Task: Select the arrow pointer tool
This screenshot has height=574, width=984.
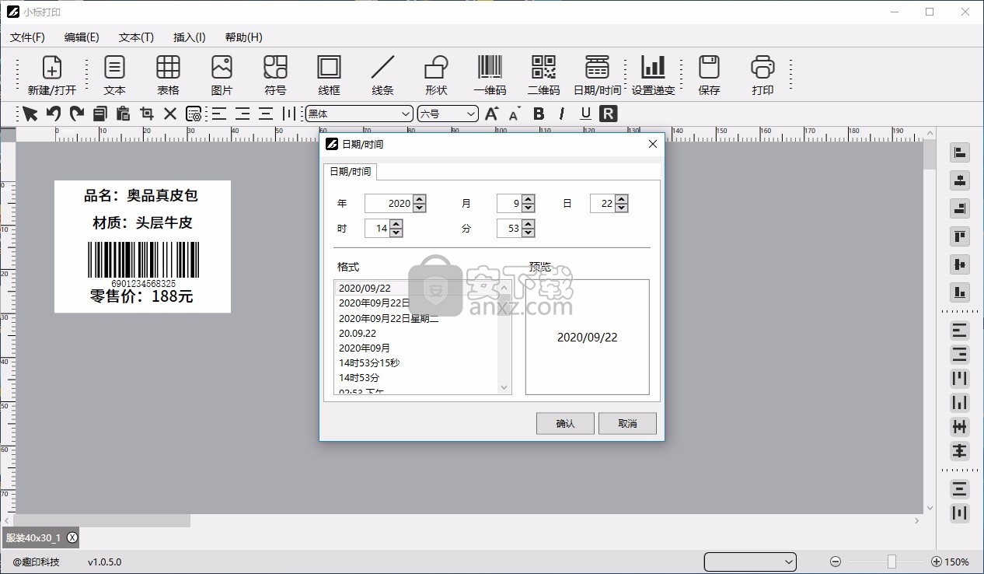Action: click(x=30, y=114)
